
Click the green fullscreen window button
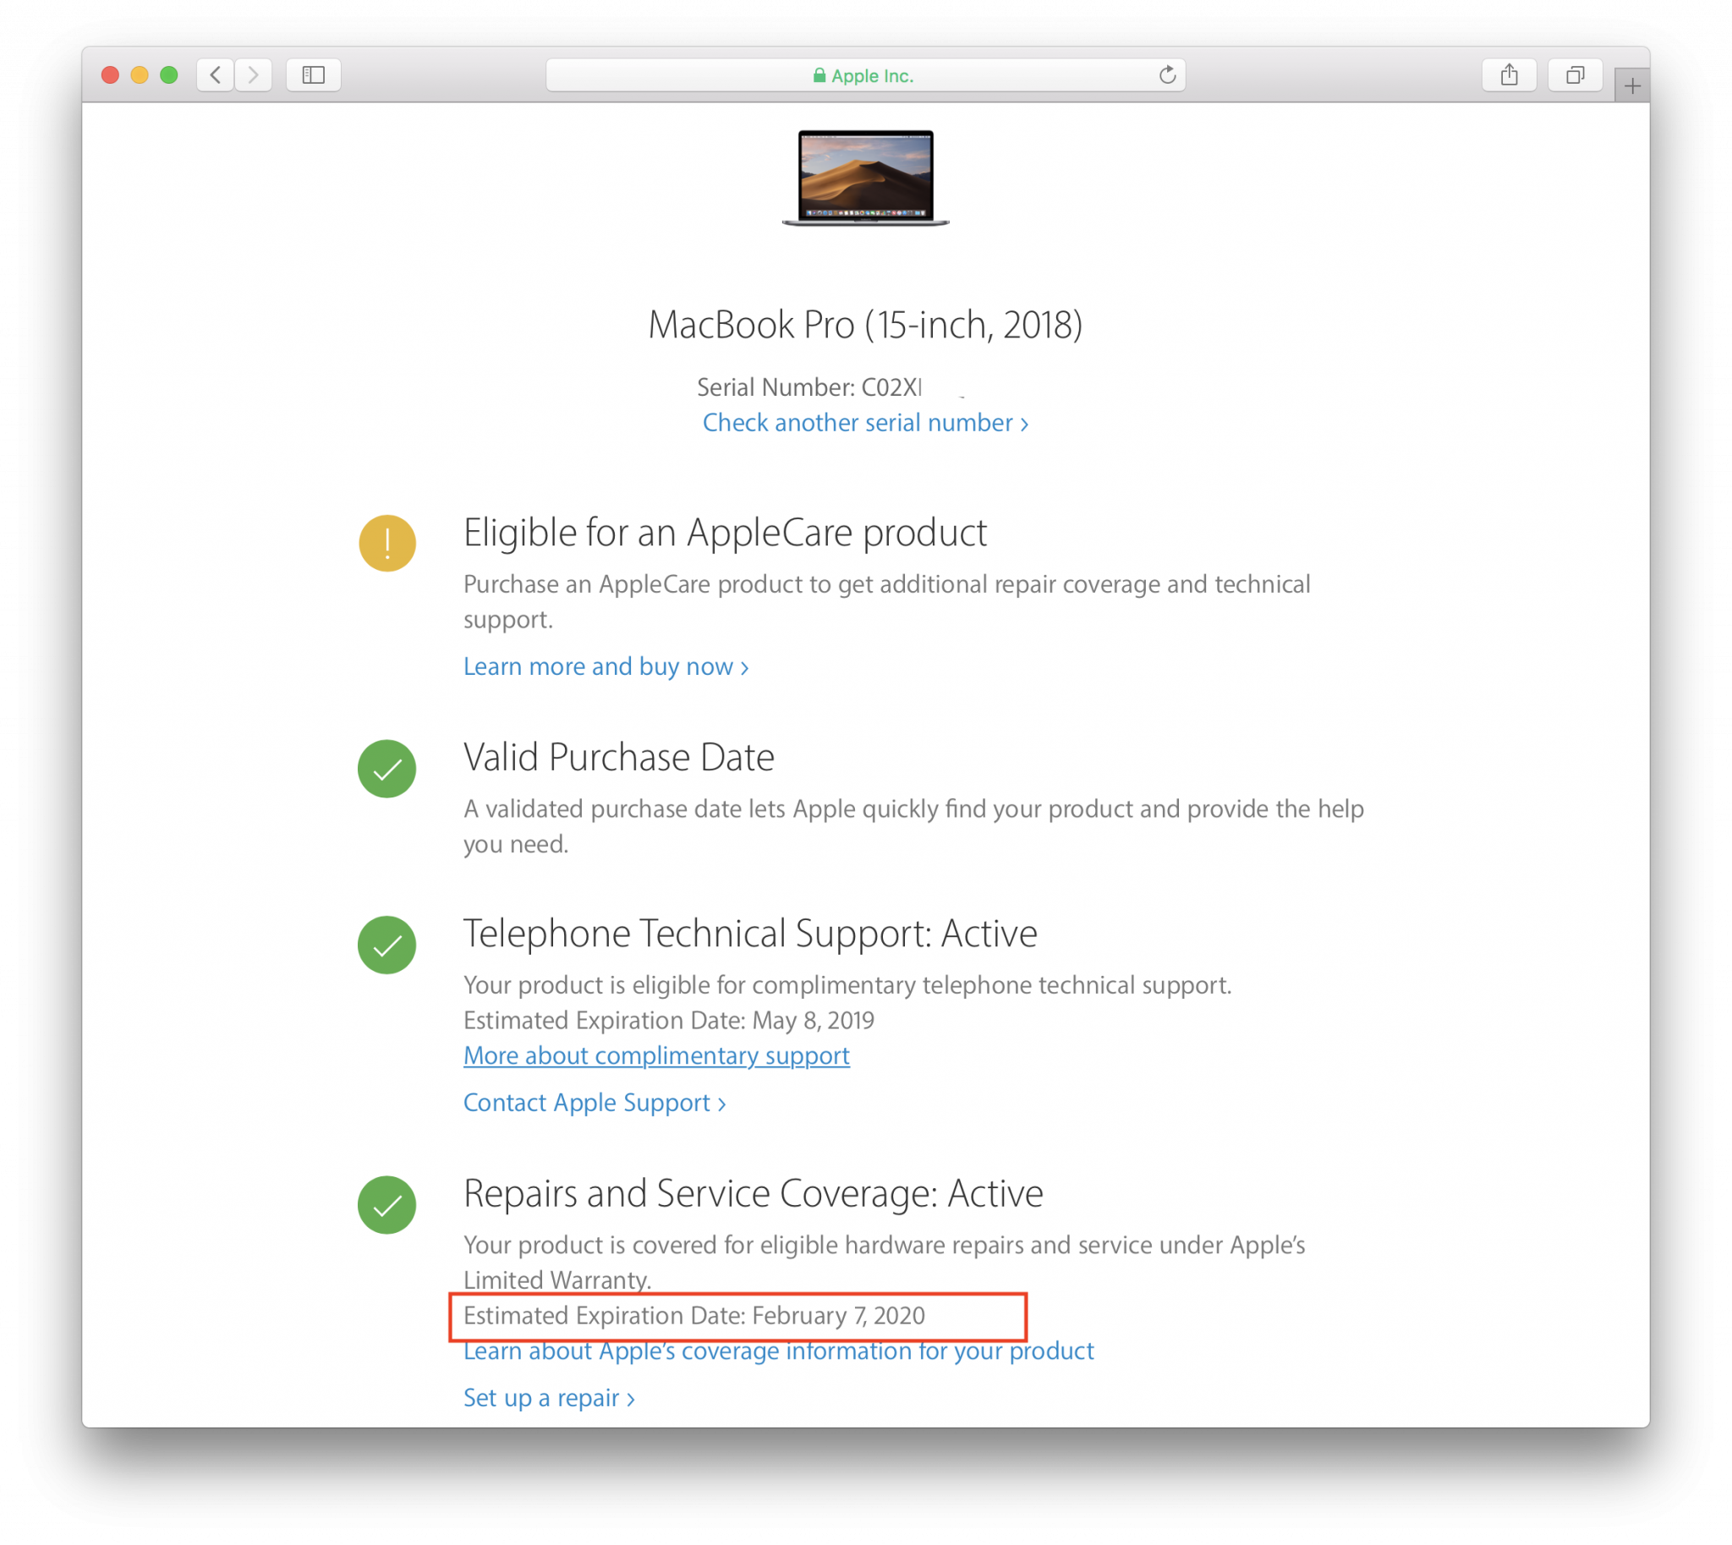pyautogui.click(x=169, y=74)
